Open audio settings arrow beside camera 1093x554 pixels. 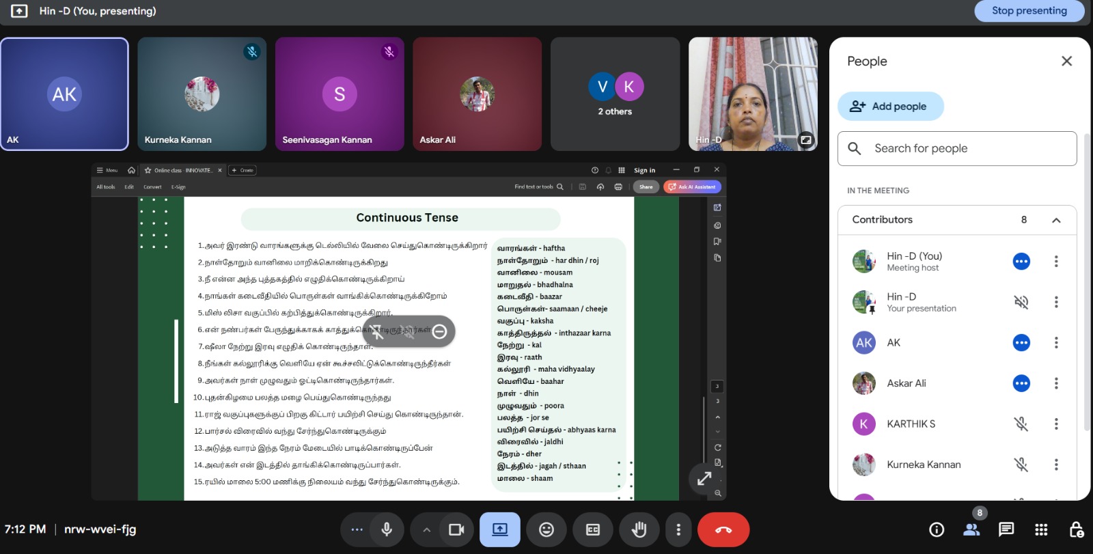coord(426,529)
